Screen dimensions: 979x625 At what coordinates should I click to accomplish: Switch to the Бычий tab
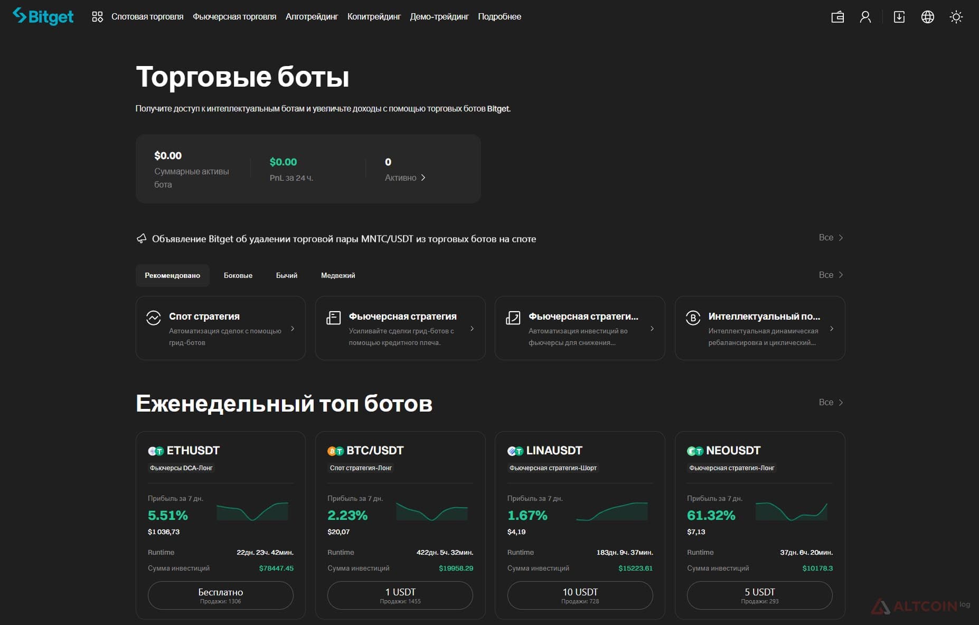[287, 275]
